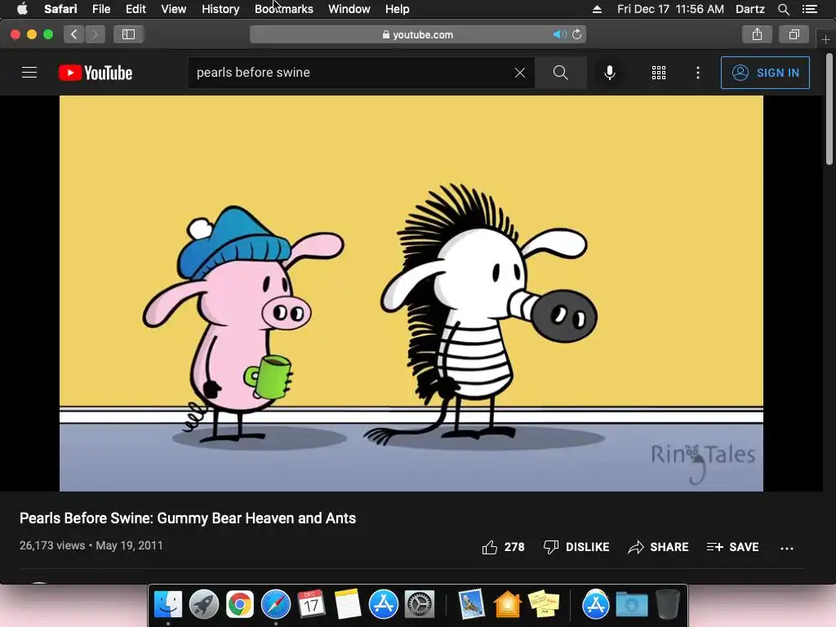Open YouTube settings three-dot menu
This screenshot has height=627, width=836.
(698, 73)
